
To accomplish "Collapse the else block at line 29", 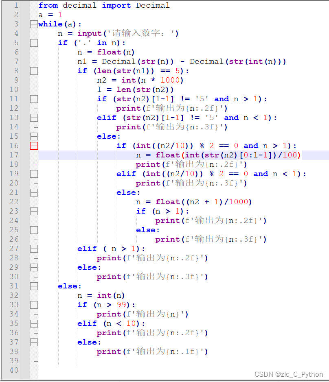I will click(x=34, y=268).
